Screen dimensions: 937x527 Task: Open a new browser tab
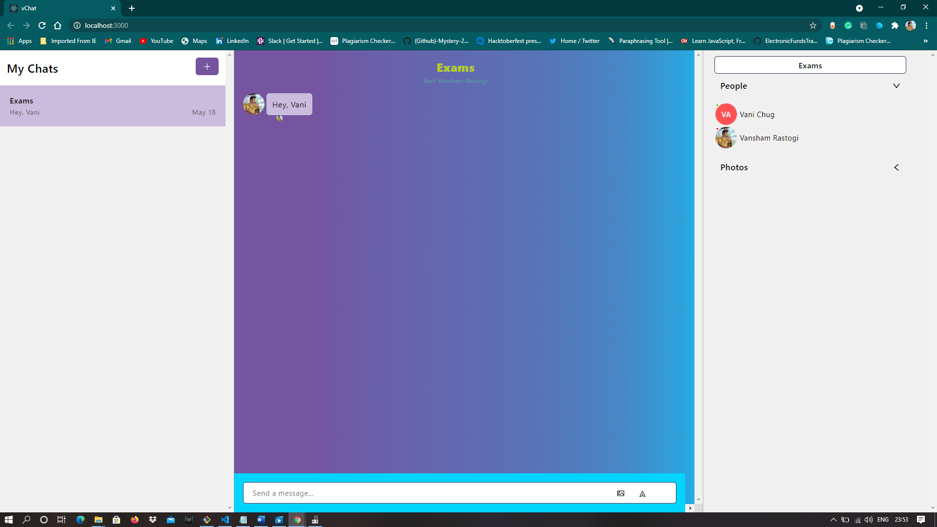tap(132, 8)
